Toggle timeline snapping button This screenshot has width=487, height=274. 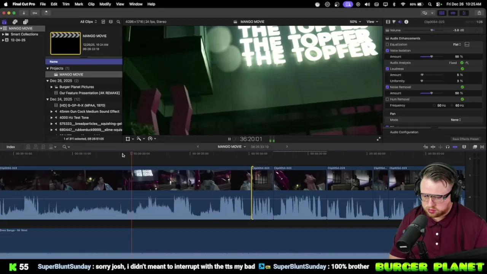[455, 147]
